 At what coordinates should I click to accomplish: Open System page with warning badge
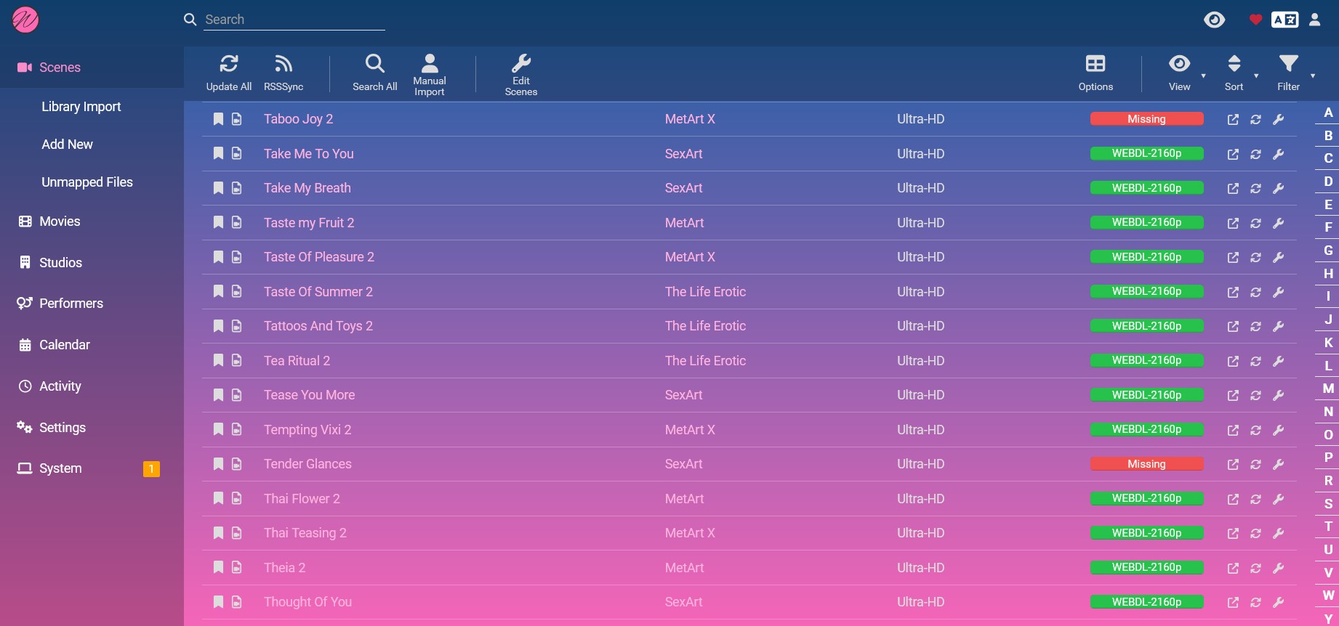tap(92, 468)
